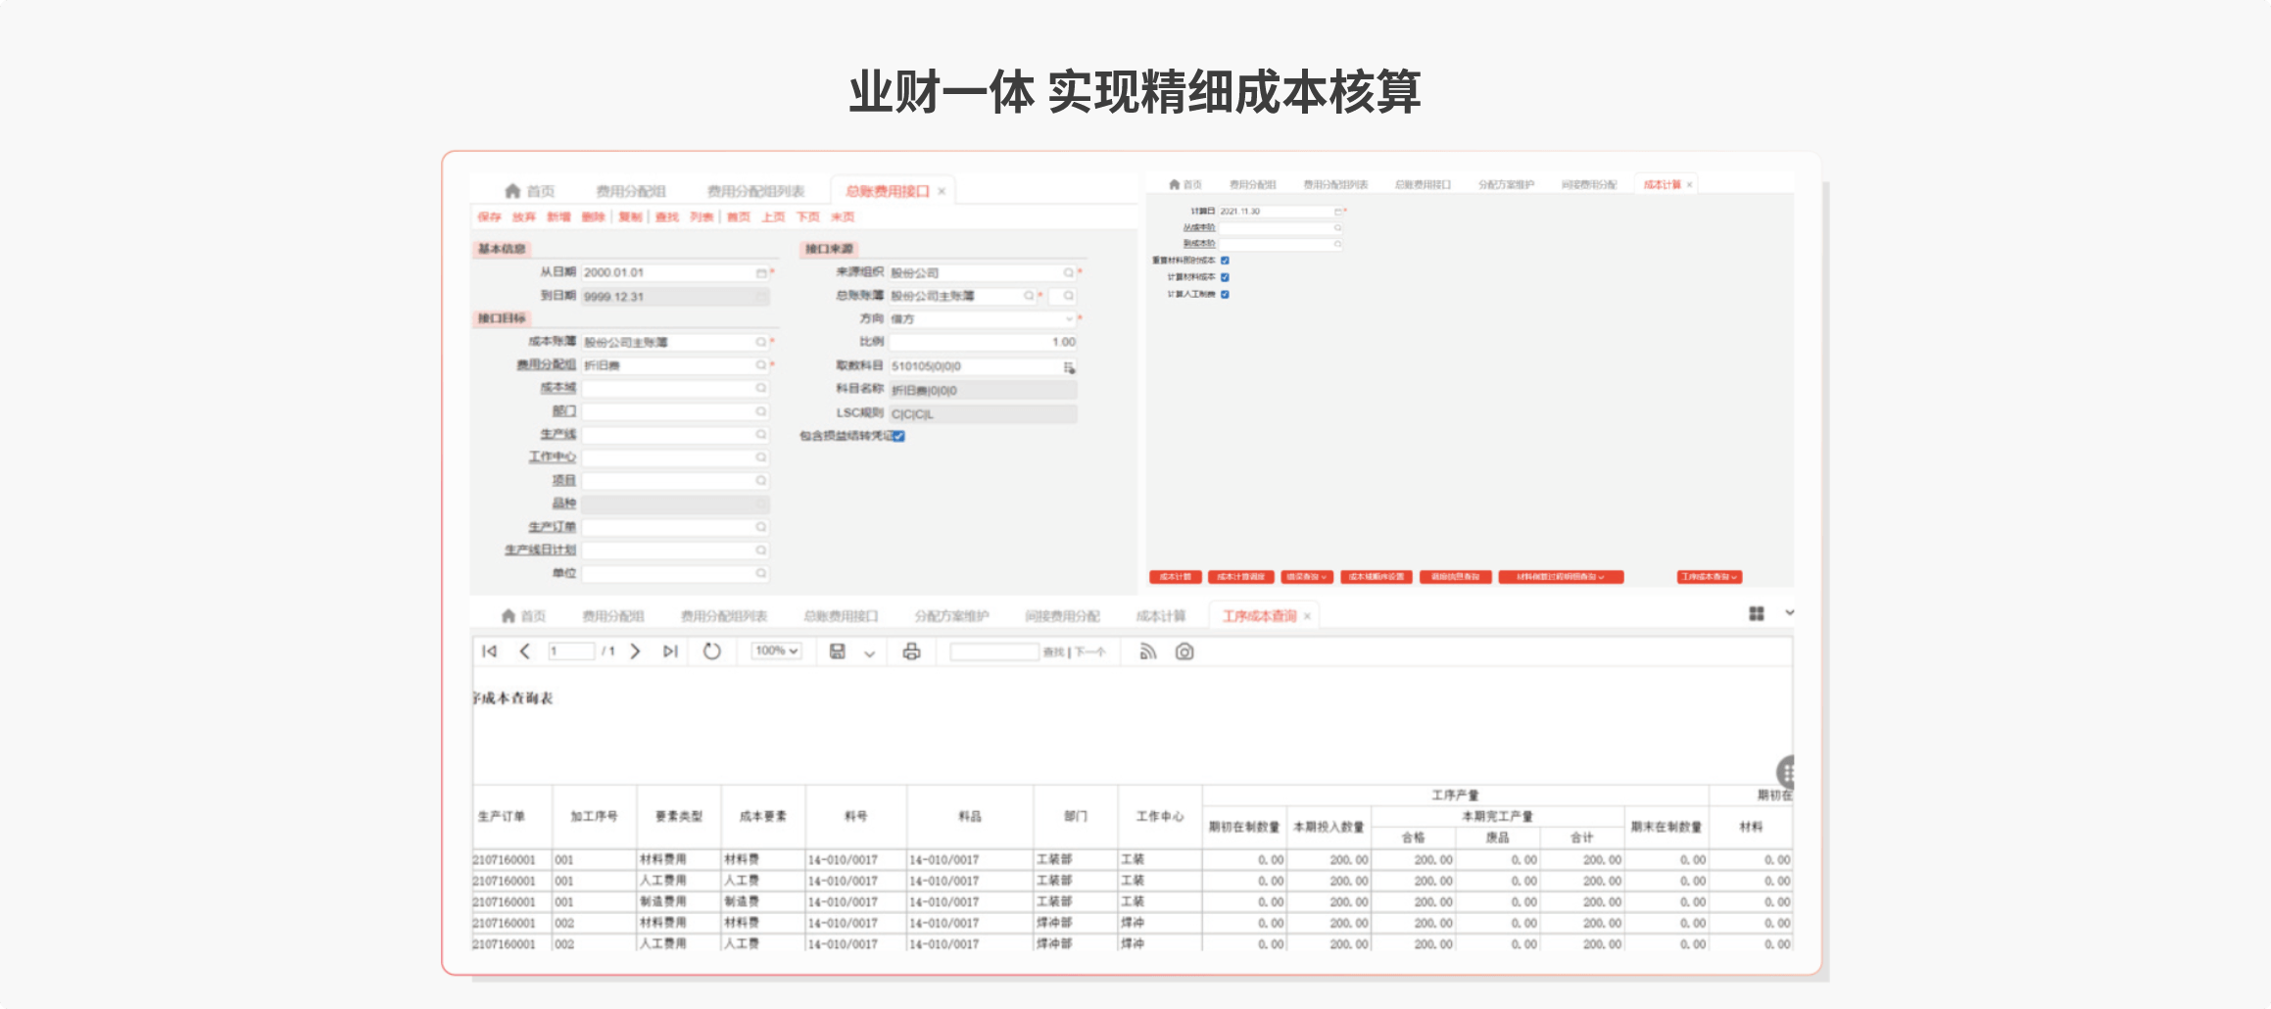
Task: Click the camera snapshot icon in report toolbar
Action: click(1184, 651)
